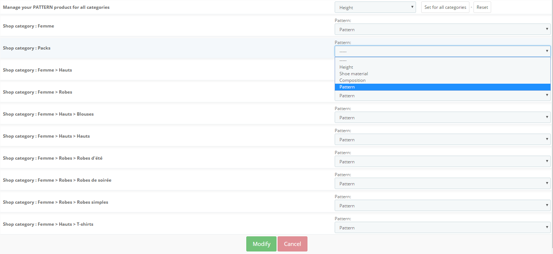553x254 pixels.
Task: Collapse the open dropdown for category Packs
Action: (x=443, y=51)
